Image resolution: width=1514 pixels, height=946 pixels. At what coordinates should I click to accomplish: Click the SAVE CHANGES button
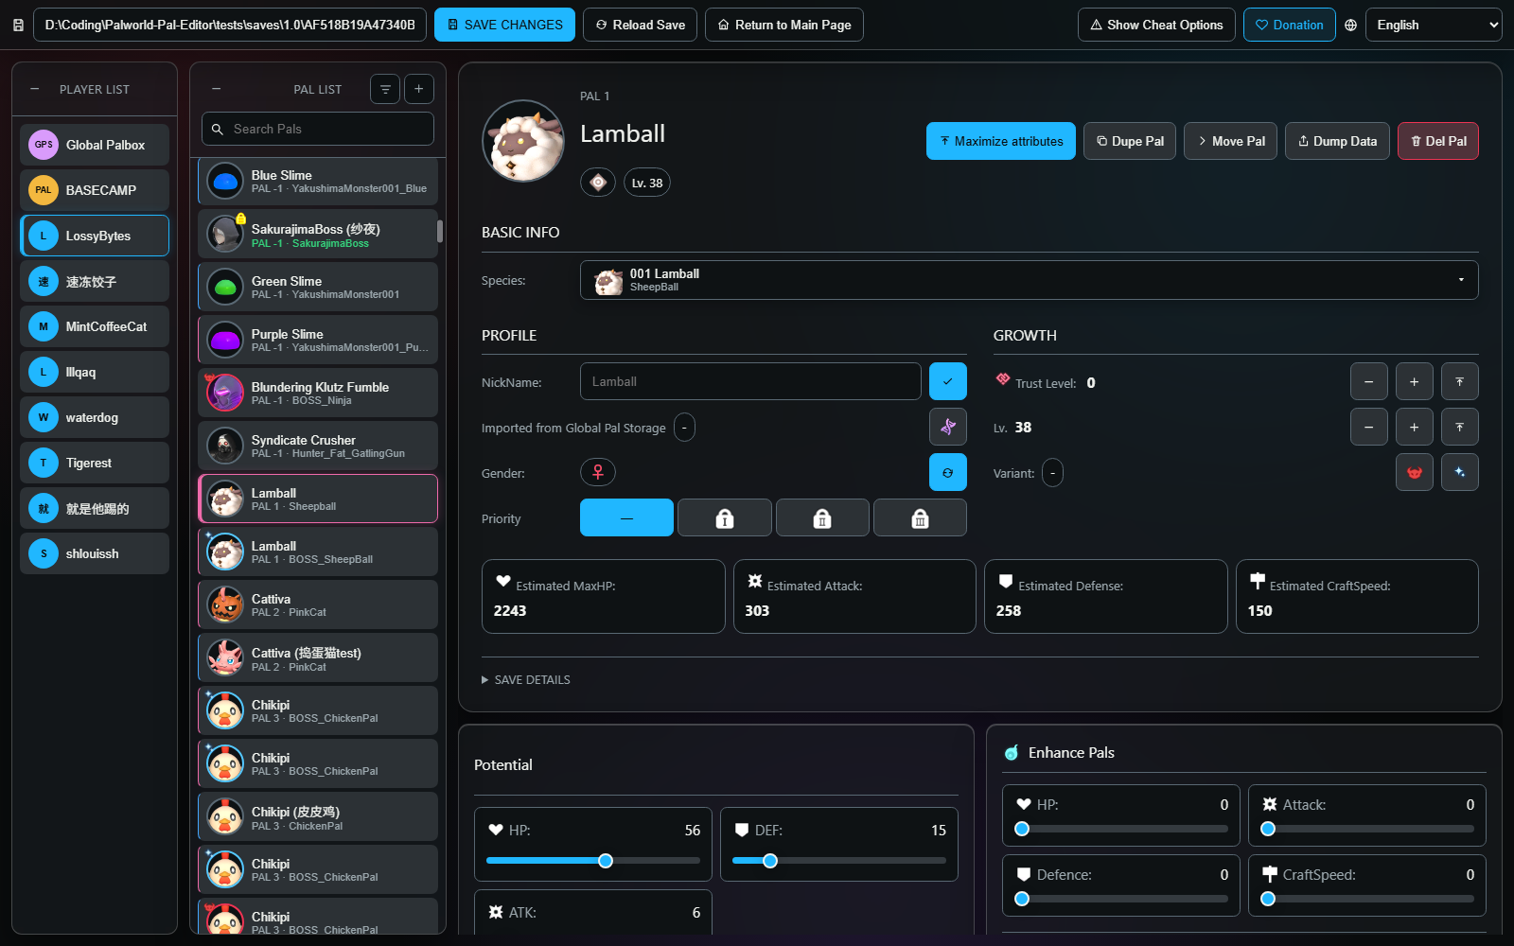(504, 26)
